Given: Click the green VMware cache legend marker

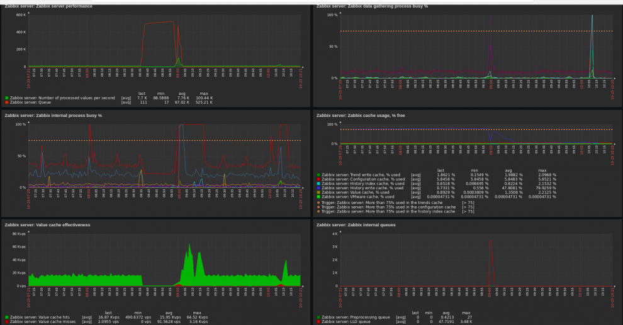Looking at the screenshot, I should 318,196.
